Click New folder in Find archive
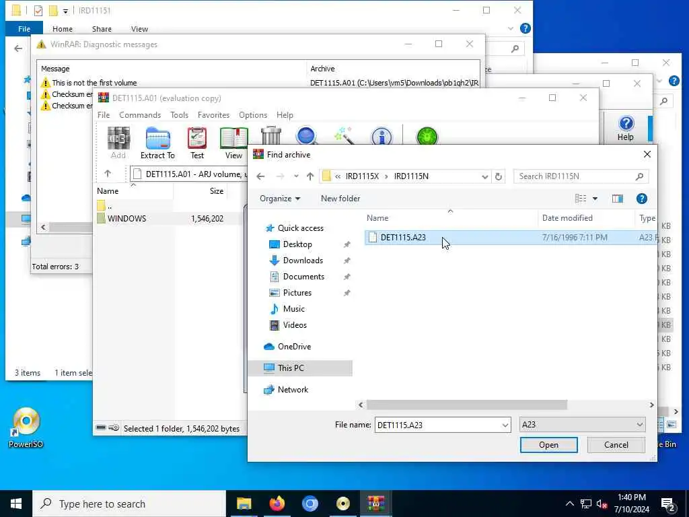689x517 pixels. coord(340,199)
